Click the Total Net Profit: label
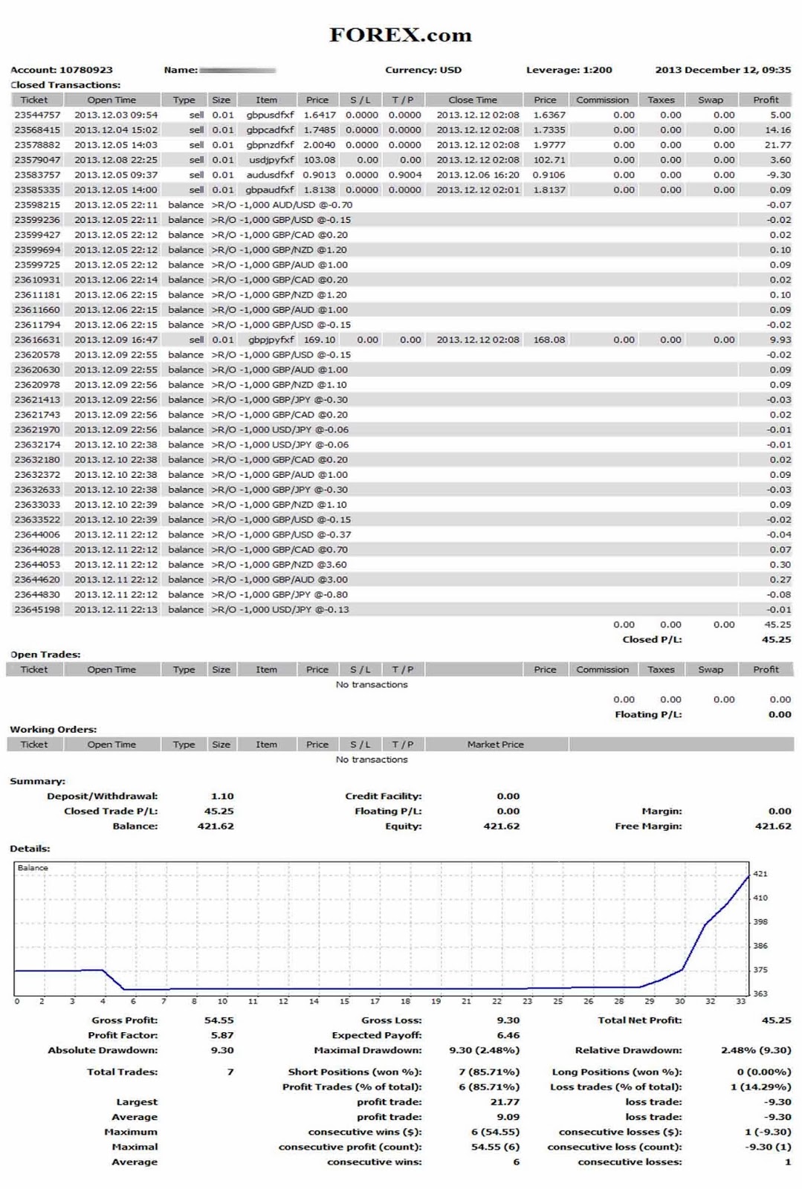The height and width of the screenshot is (1189, 802). pos(640,1020)
